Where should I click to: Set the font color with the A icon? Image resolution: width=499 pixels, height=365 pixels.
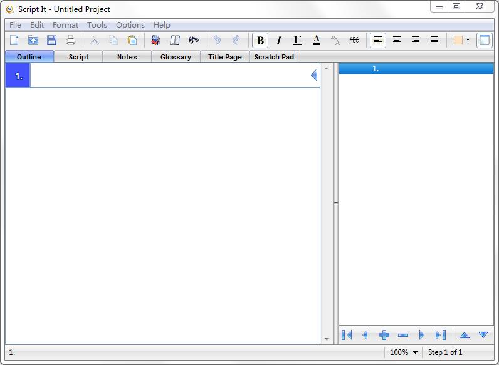point(317,40)
